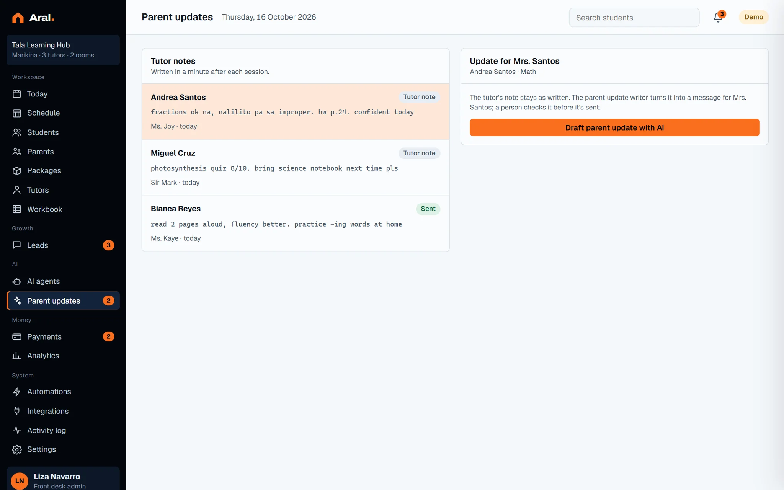
Task: Open the Activity log pulse icon
Action: 17,430
